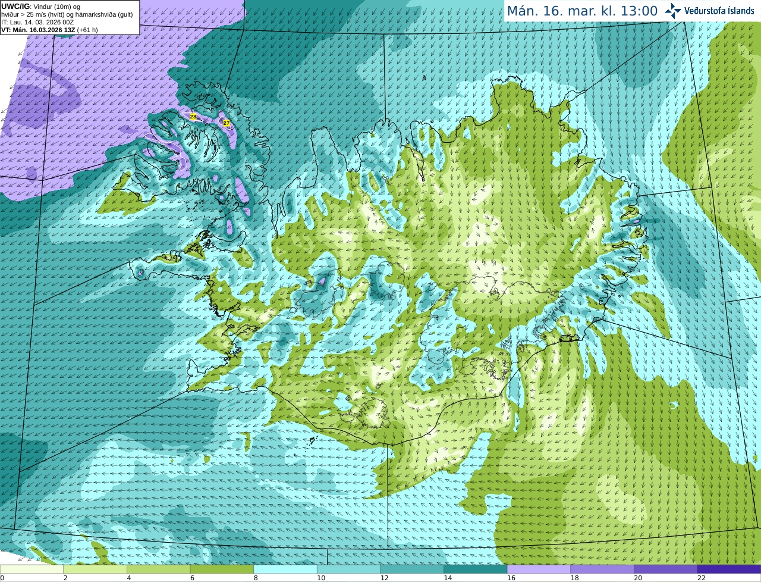The height and width of the screenshot is (582, 761).
Task: Click the 12–14 m/s teal legend swatch
Action: click(x=412, y=569)
